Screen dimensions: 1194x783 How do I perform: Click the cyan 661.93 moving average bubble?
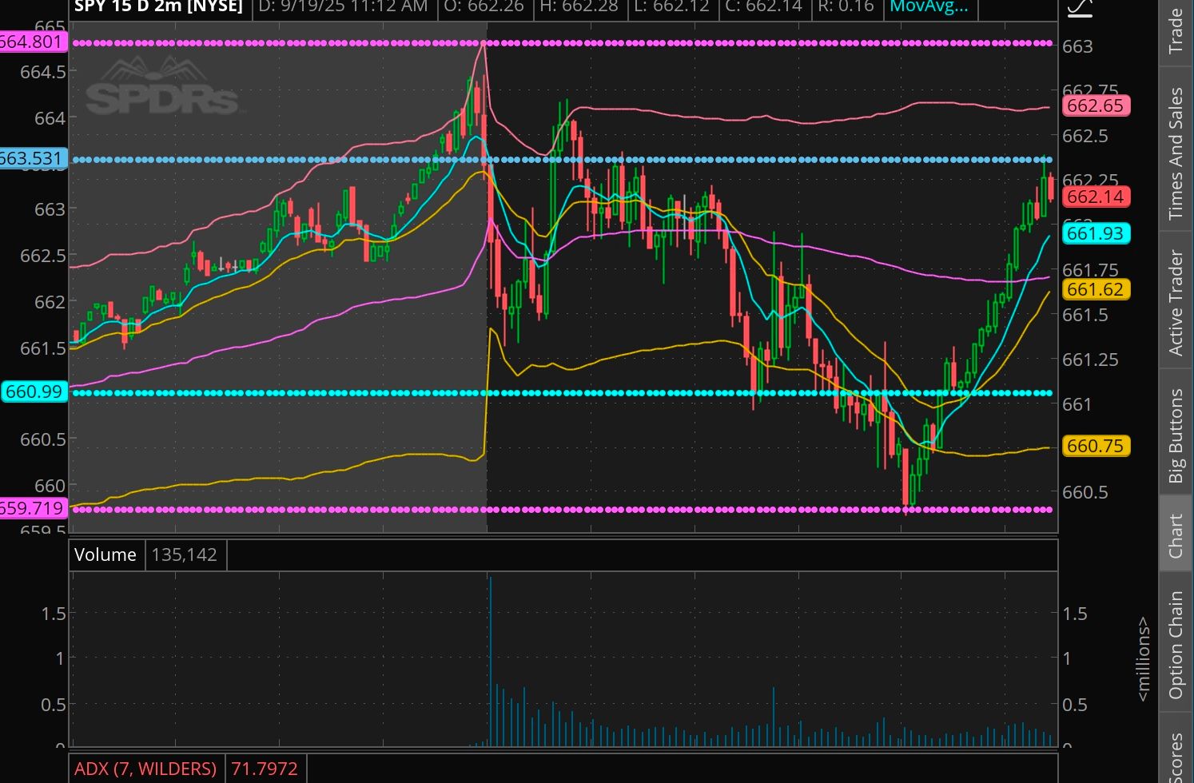click(x=1095, y=233)
